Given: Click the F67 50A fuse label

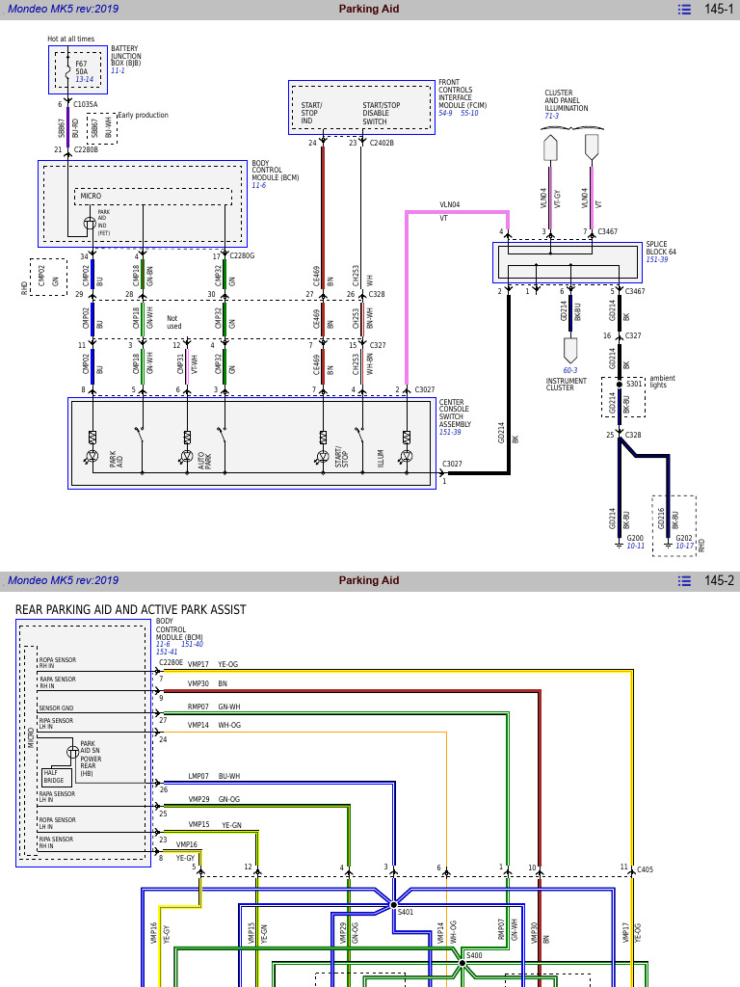Looking at the screenshot, I should (82, 68).
